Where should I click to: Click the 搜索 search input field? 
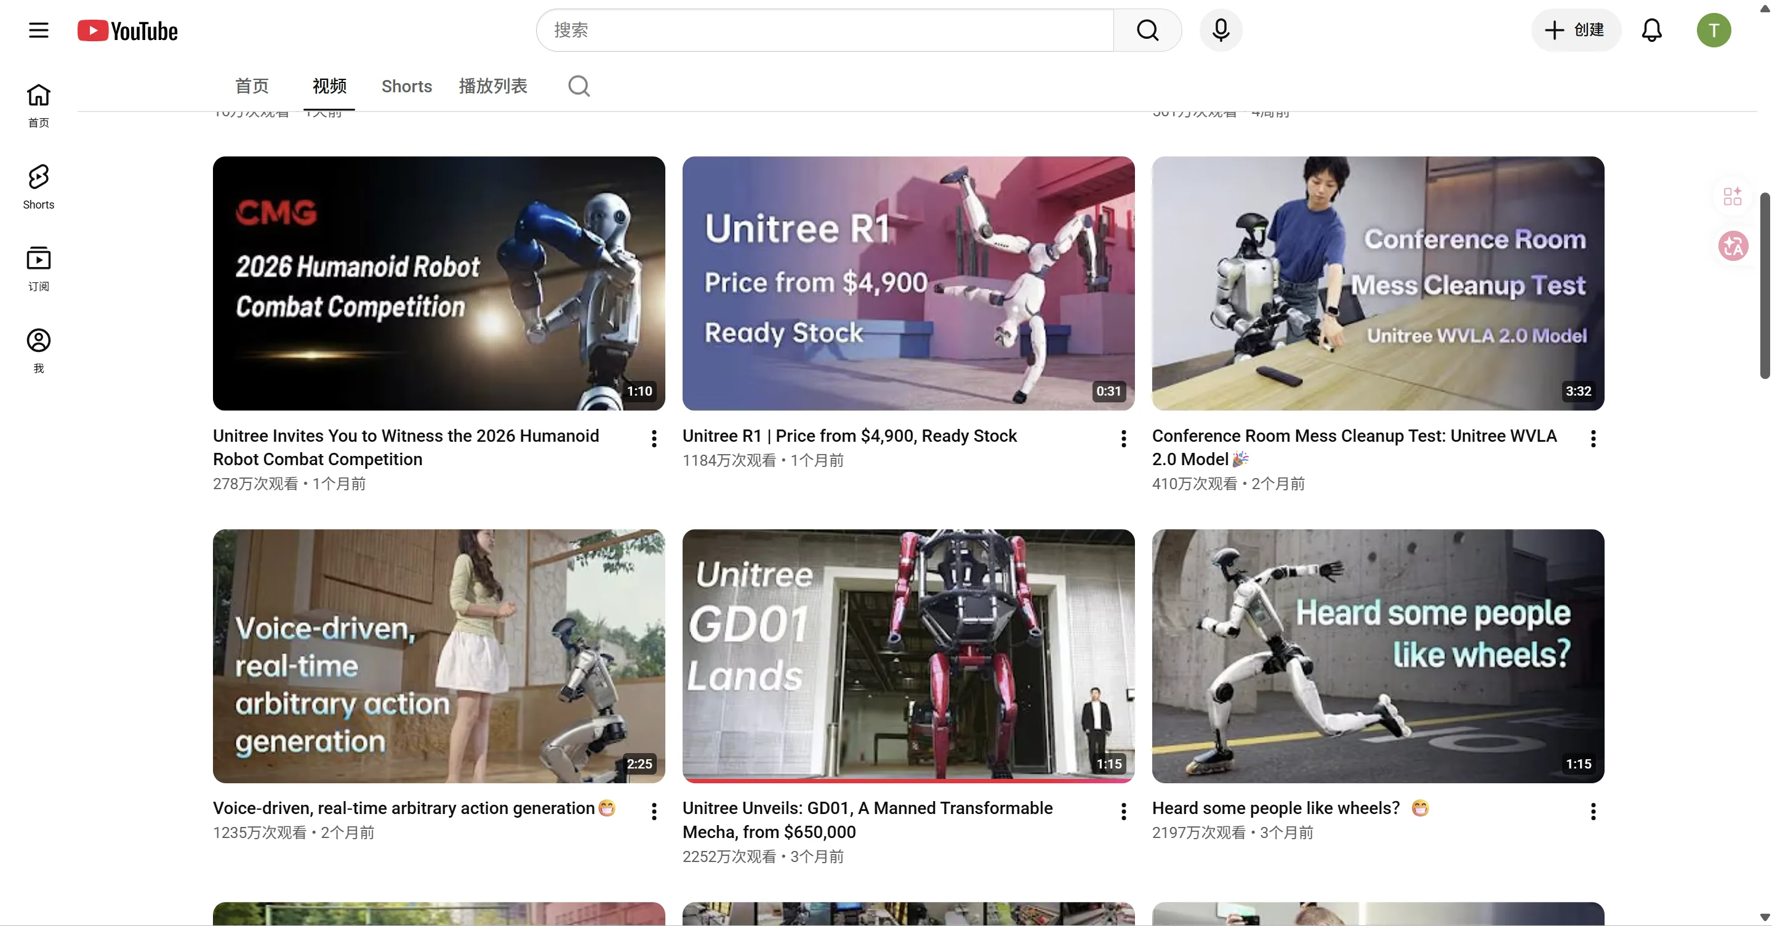[825, 30]
